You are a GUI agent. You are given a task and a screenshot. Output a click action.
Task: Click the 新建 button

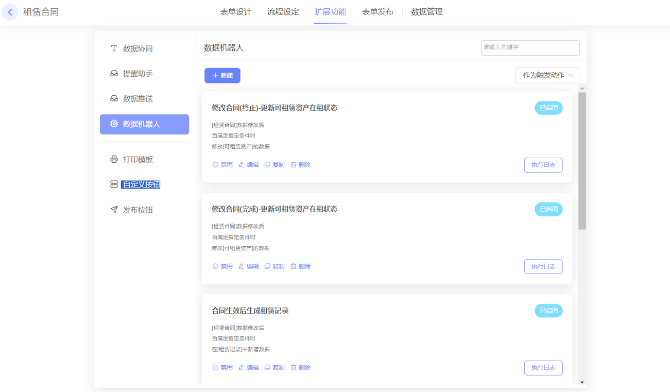click(x=222, y=76)
